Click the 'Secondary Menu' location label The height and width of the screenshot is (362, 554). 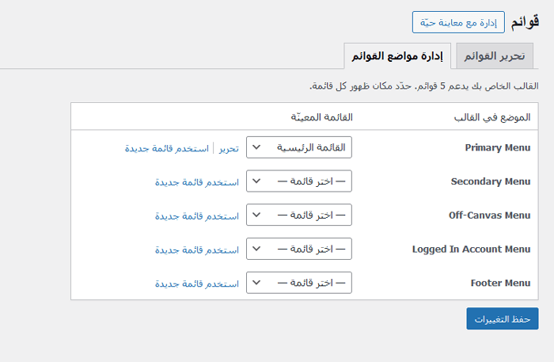pos(491,181)
